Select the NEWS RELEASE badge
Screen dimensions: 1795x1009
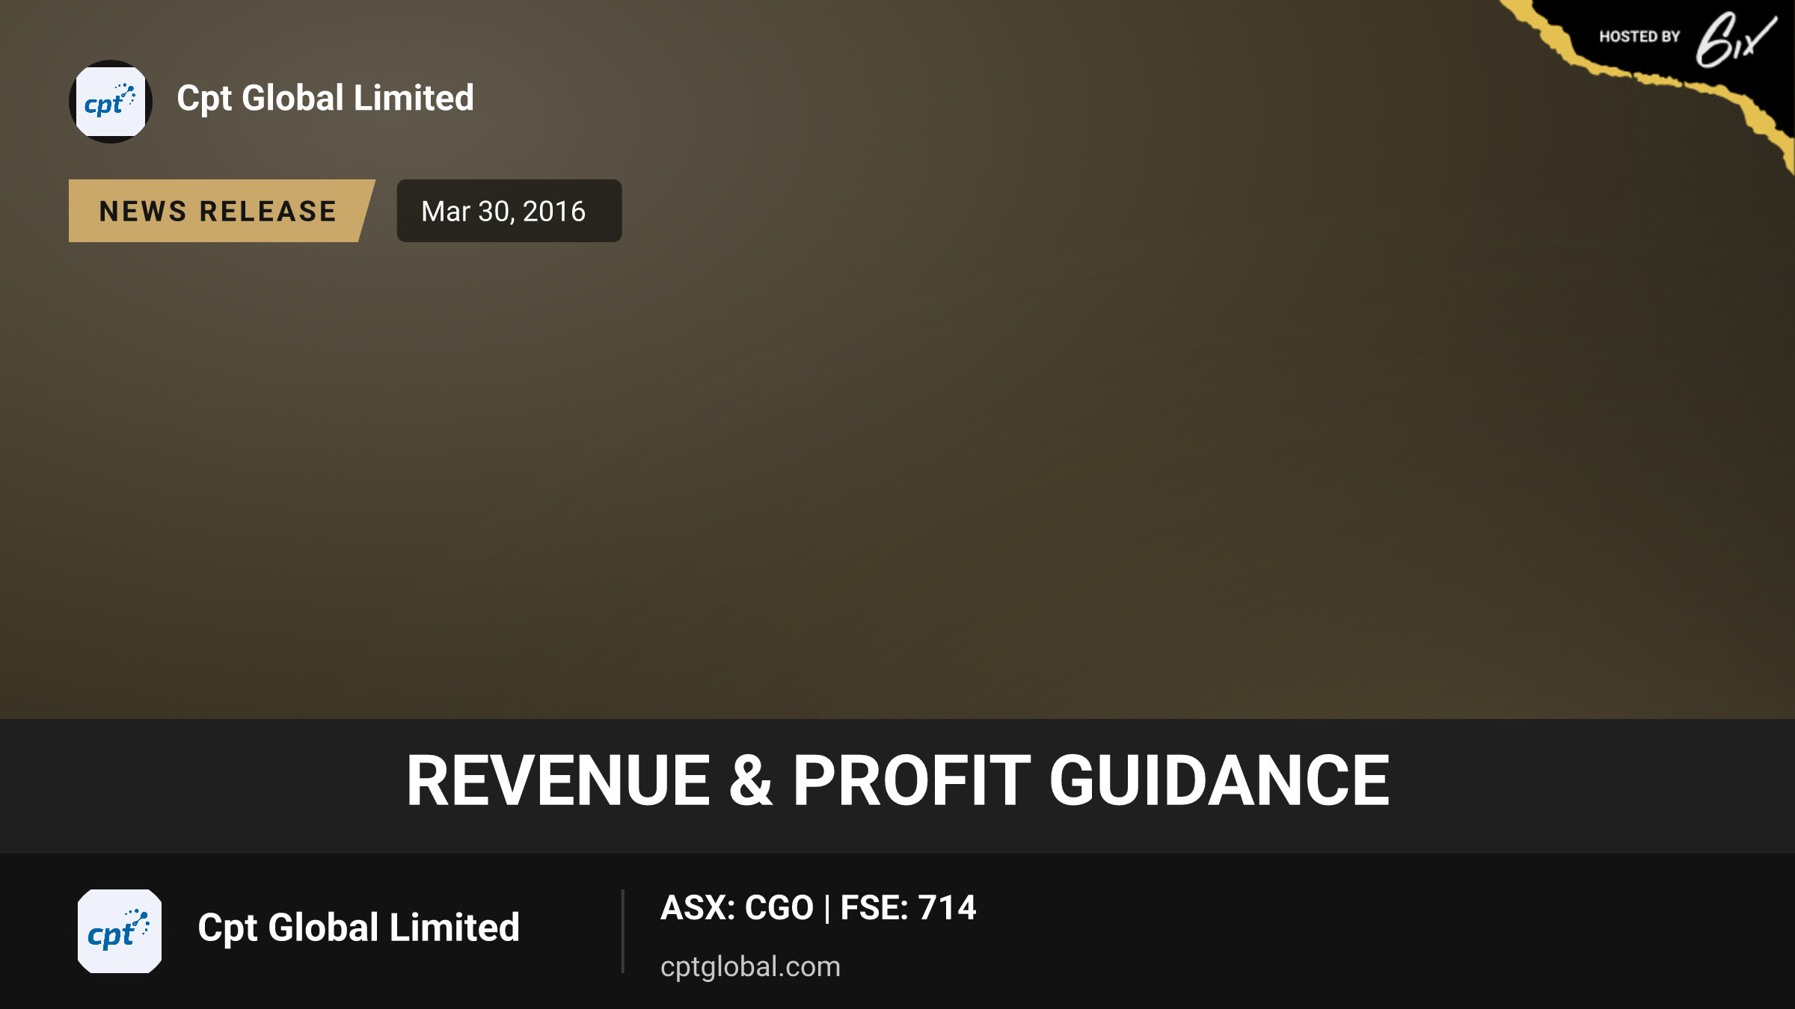coord(221,211)
